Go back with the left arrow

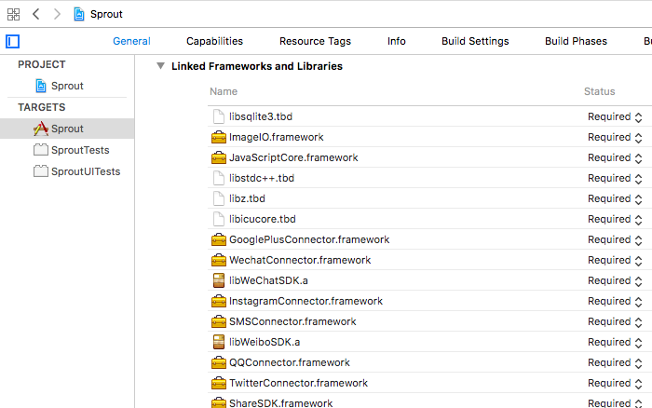36,14
